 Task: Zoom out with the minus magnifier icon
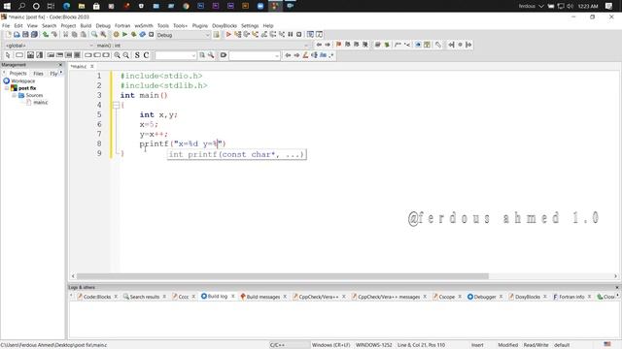(126, 55)
